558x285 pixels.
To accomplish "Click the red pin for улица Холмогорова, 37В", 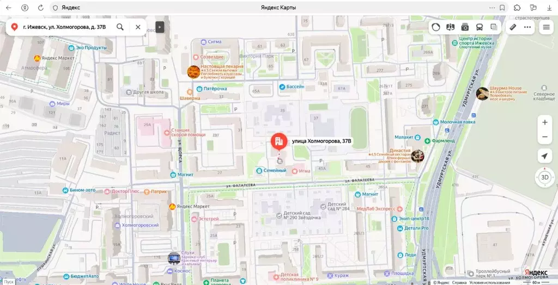I will (279, 142).
